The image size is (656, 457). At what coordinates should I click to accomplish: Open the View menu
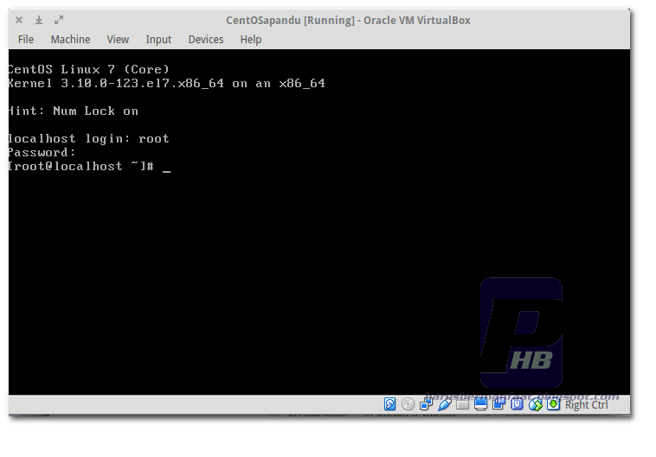click(x=118, y=39)
